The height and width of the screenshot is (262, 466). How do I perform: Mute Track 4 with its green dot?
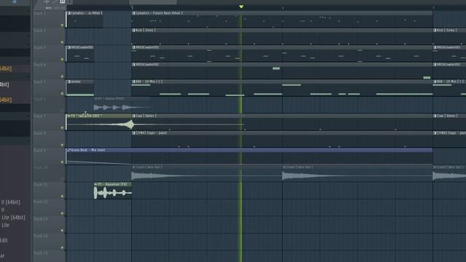tap(62, 76)
